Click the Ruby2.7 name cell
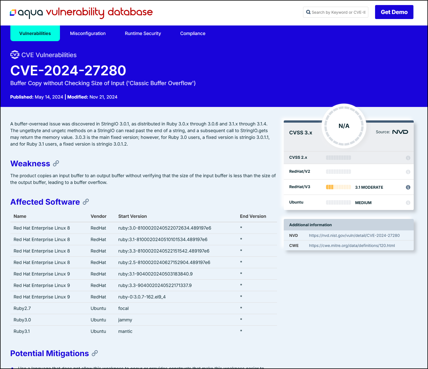The width and height of the screenshot is (428, 369). (x=22, y=308)
